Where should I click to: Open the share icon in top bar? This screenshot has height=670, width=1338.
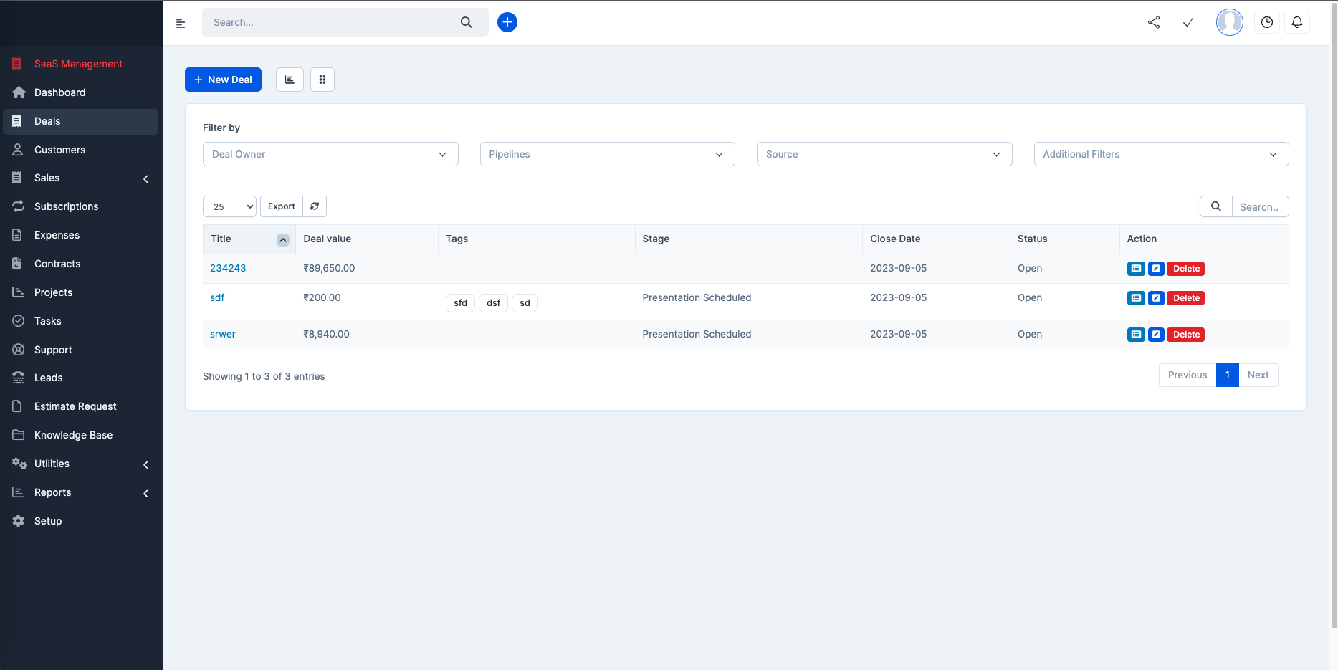[x=1154, y=22]
